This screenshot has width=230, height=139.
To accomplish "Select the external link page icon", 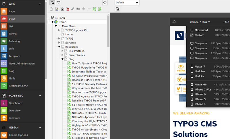I will pos(73,9).
